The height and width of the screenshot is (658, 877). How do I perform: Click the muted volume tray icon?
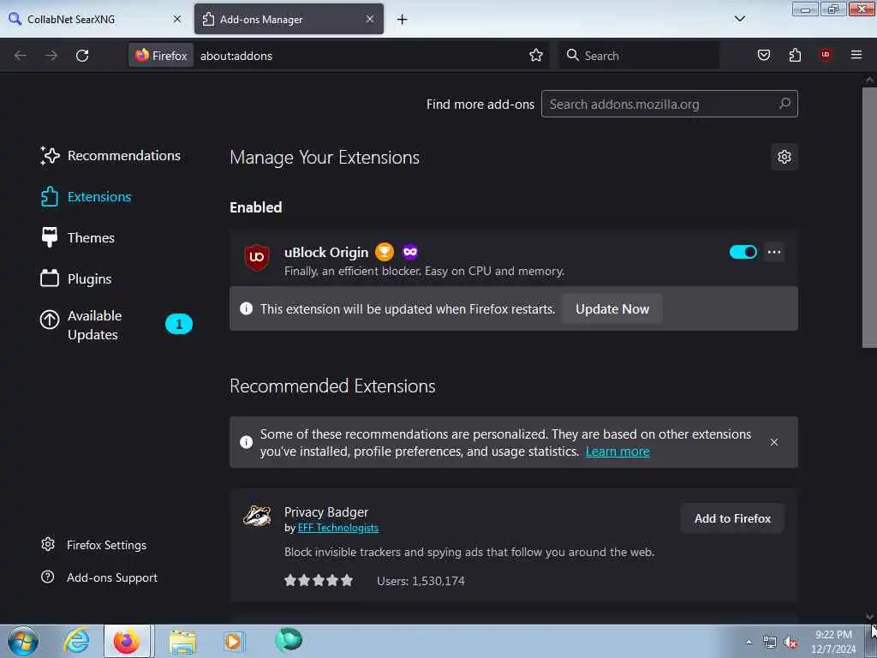click(x=790, y=643)
